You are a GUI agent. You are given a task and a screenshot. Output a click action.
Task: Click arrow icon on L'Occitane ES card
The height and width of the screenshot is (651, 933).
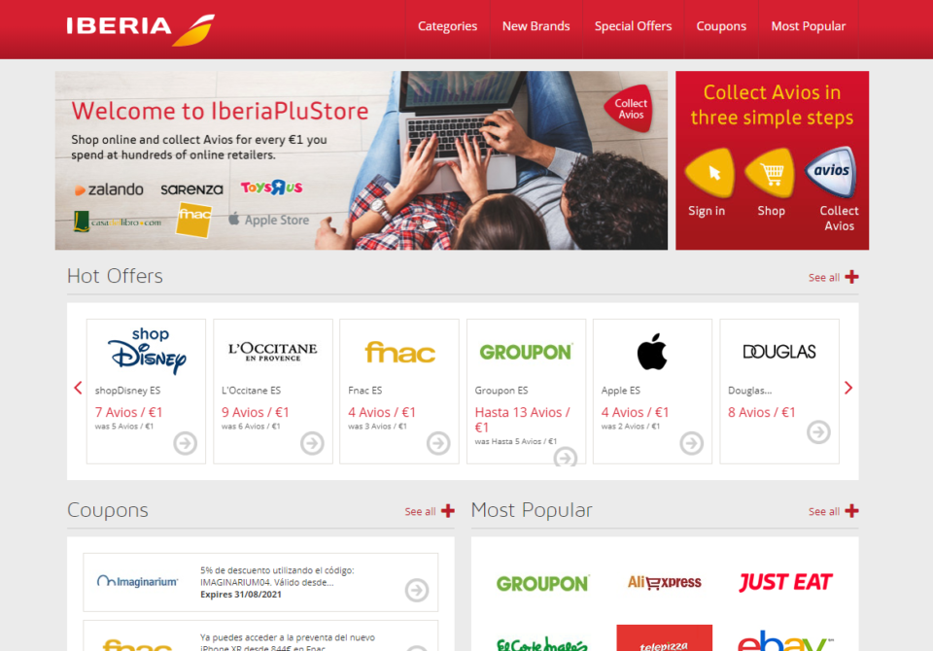tap(312, 443)
